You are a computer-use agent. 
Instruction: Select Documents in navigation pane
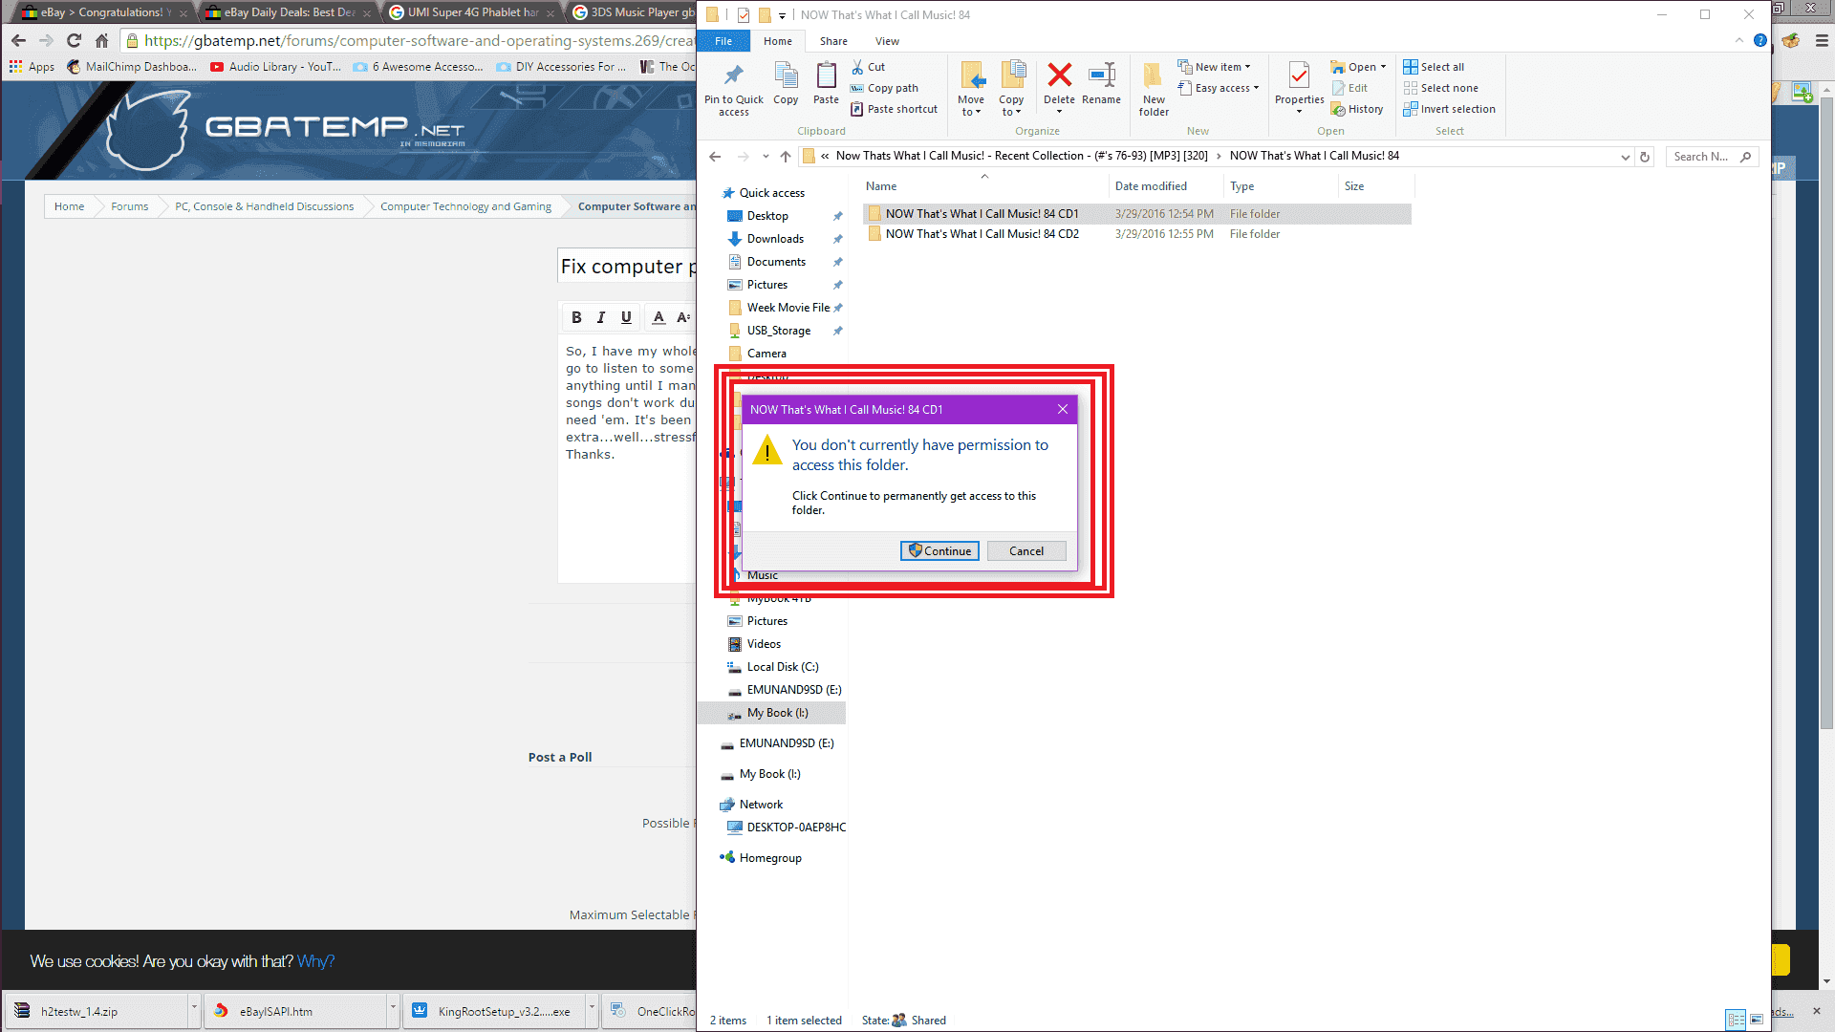(776, 262)
